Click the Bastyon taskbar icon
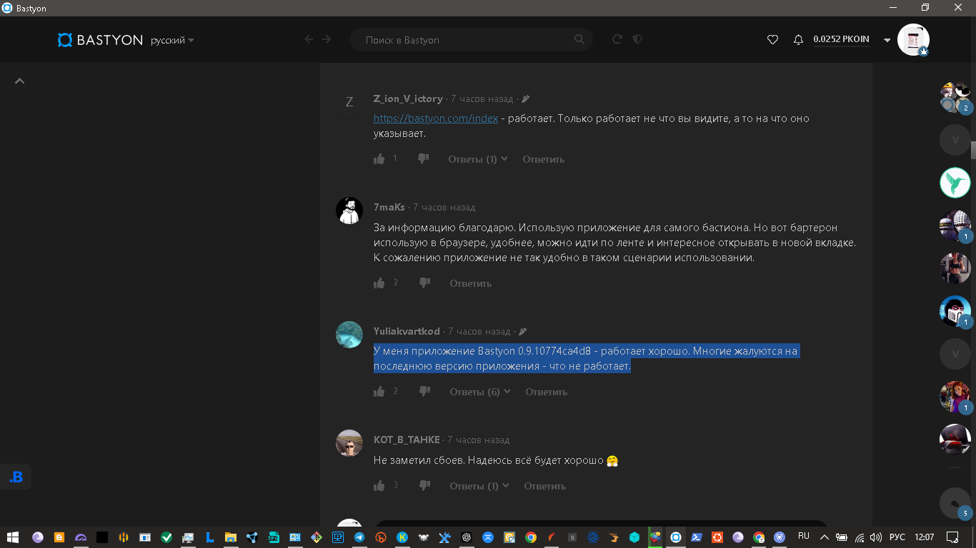The image size is (976, 548). 675,537
